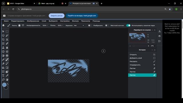This screenshot has width=183, height=103.
Task: Toggle the Жесткий кончик switch
Action: point(107,25)
